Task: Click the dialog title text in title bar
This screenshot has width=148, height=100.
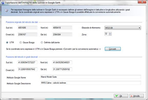Action: click(33, 3)
